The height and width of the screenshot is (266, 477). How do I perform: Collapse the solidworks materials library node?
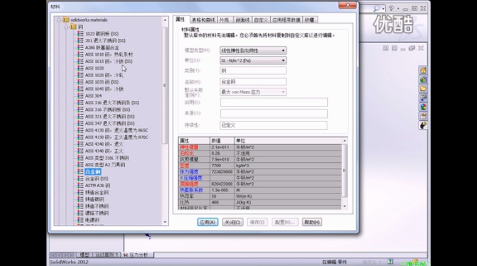coord(59,20)
